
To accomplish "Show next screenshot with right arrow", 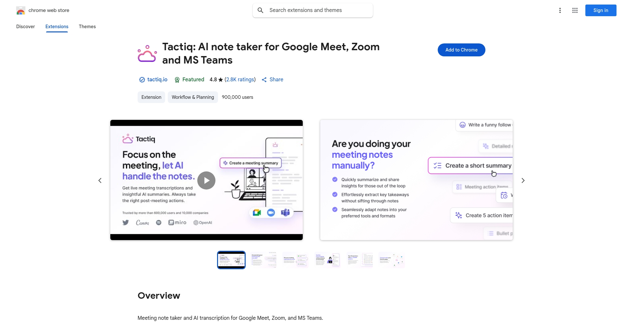I will click(523, 180).
